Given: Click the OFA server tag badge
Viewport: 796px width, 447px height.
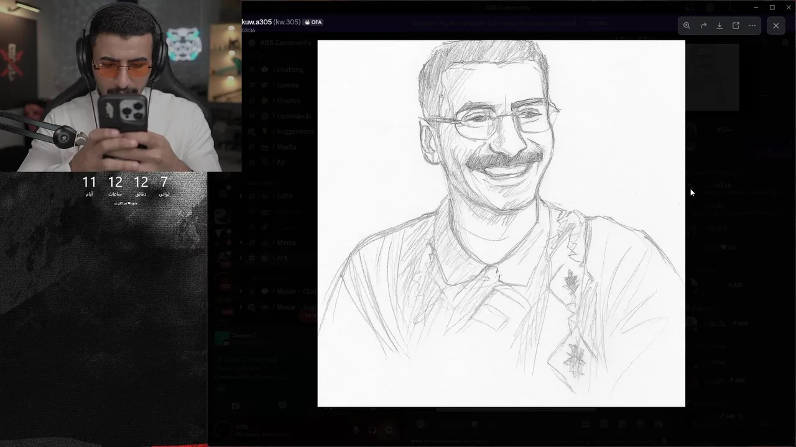Looking at the screenshot, I should [313, 22].
